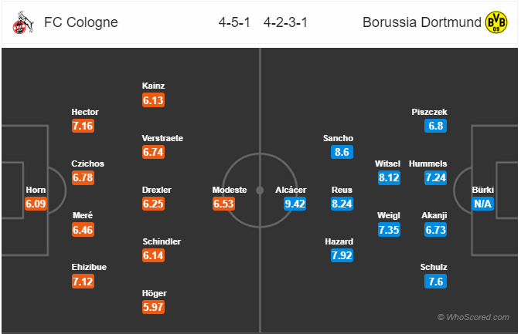Select the 4-5-1 formation label
Screen dimensions: 521x334
[x=234, y=22]
